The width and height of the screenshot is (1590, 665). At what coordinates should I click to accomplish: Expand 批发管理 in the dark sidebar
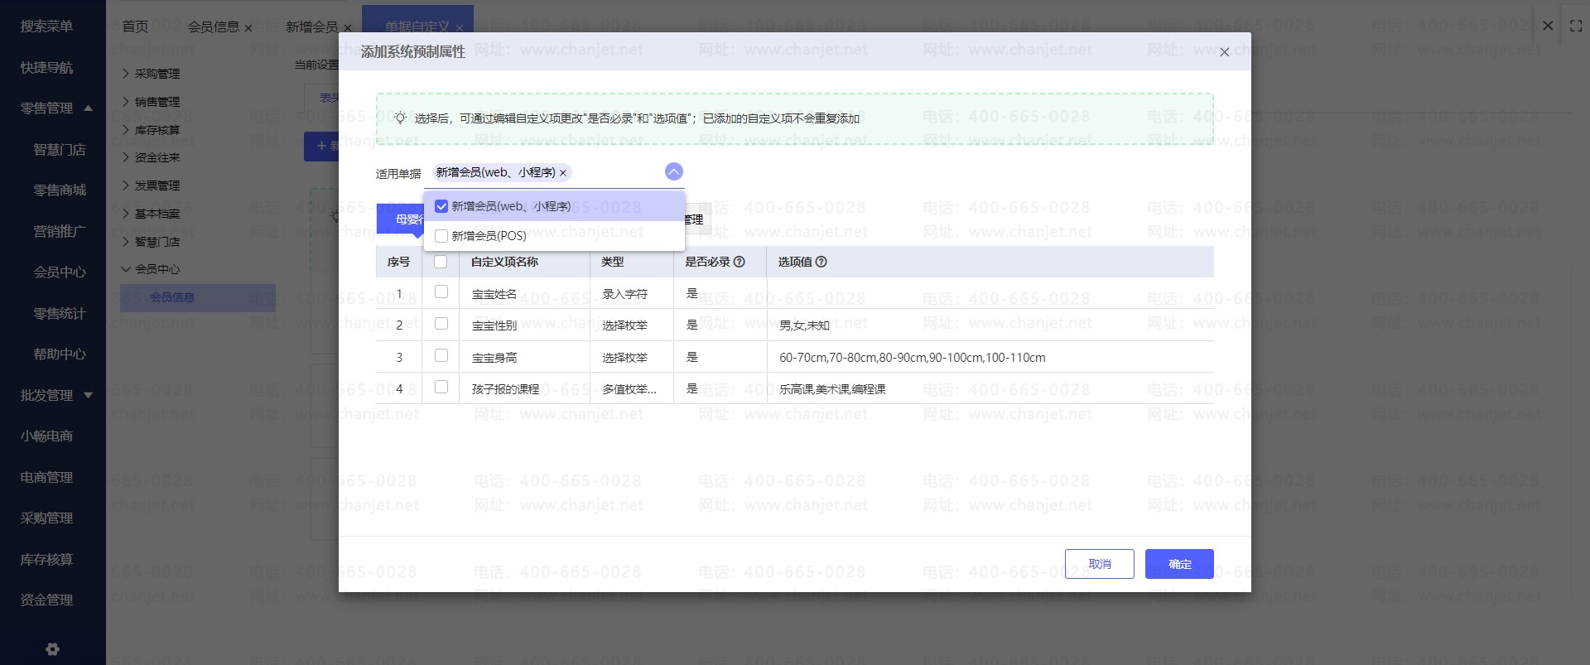click(x=89, y=396)
